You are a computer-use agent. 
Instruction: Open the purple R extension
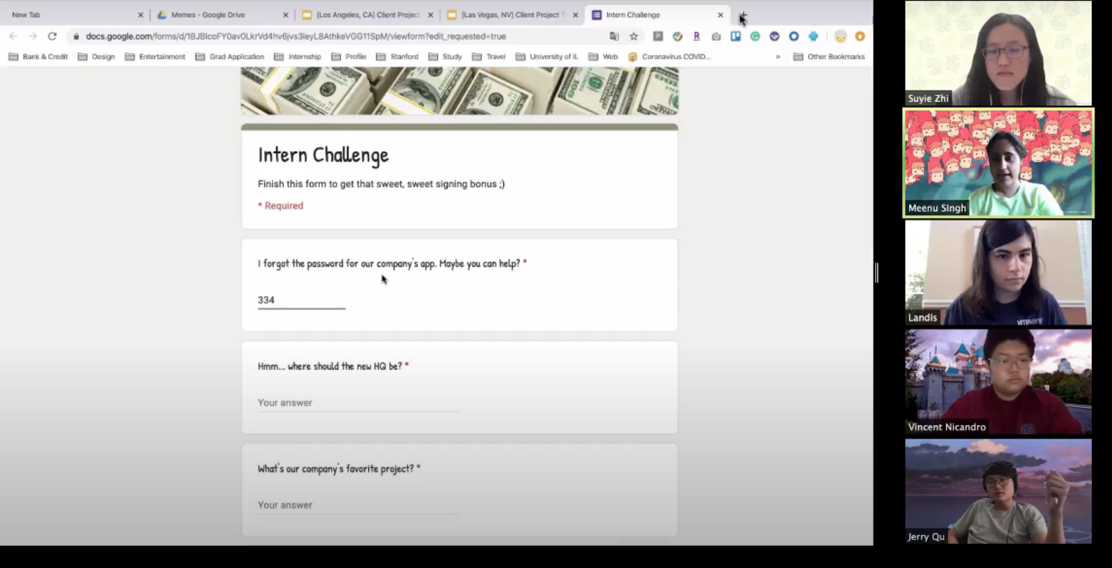click(x=696, y=36)
